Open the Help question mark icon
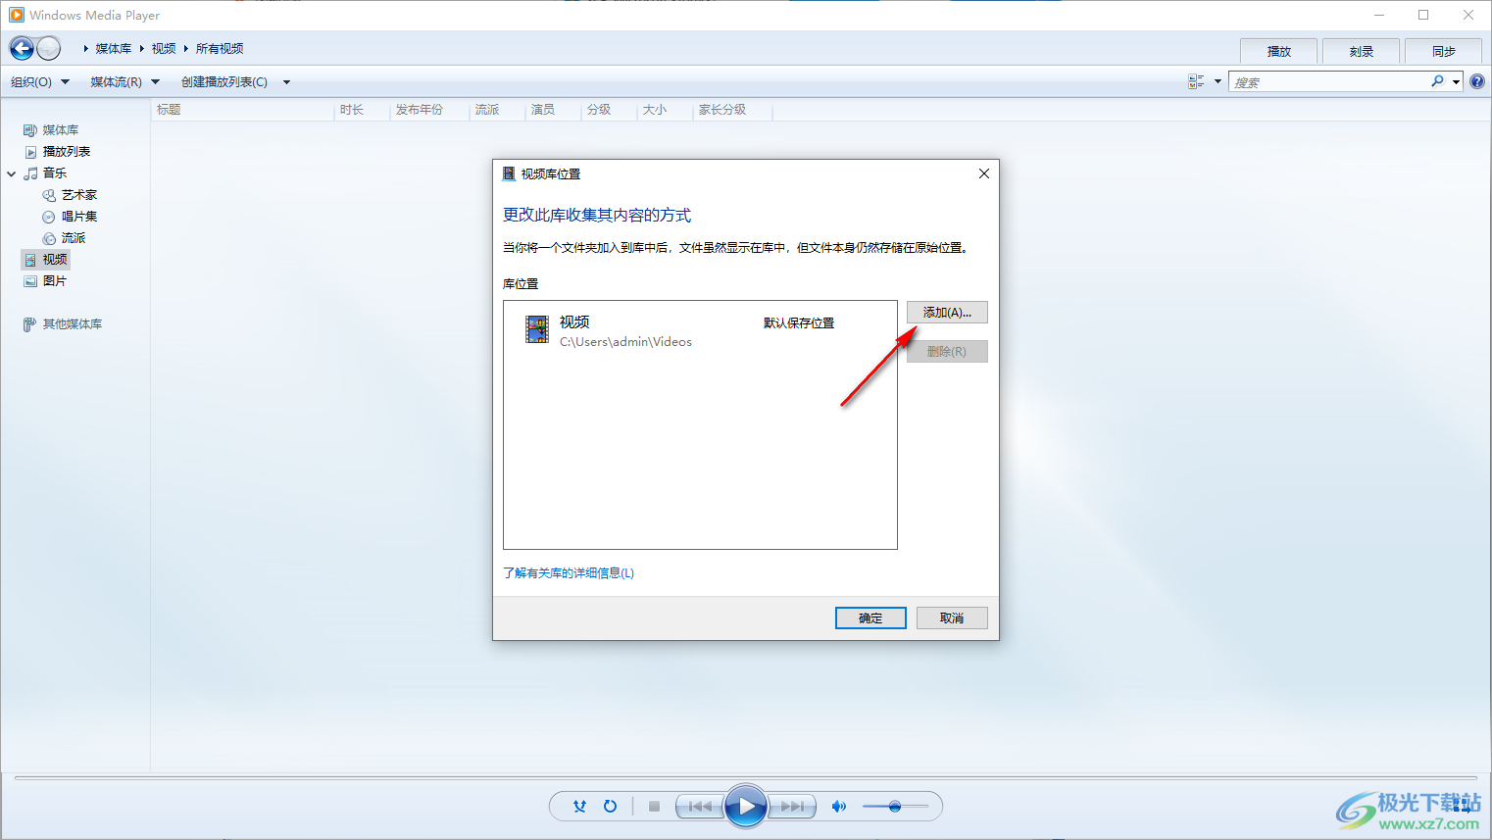The image size is (1492, 840). tap(1477, 81)
